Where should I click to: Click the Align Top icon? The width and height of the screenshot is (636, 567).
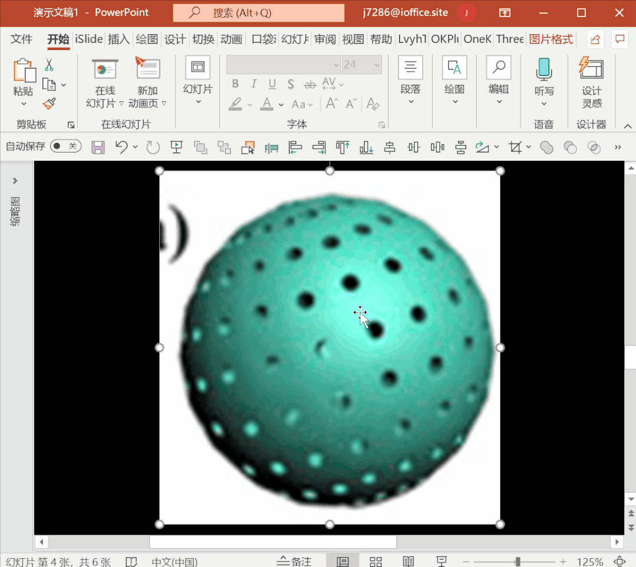point(342,147)
